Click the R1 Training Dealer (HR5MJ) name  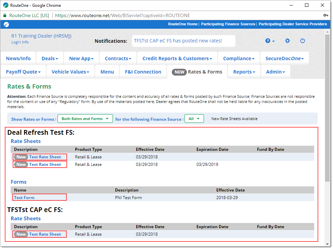click(x=41, y=36)
